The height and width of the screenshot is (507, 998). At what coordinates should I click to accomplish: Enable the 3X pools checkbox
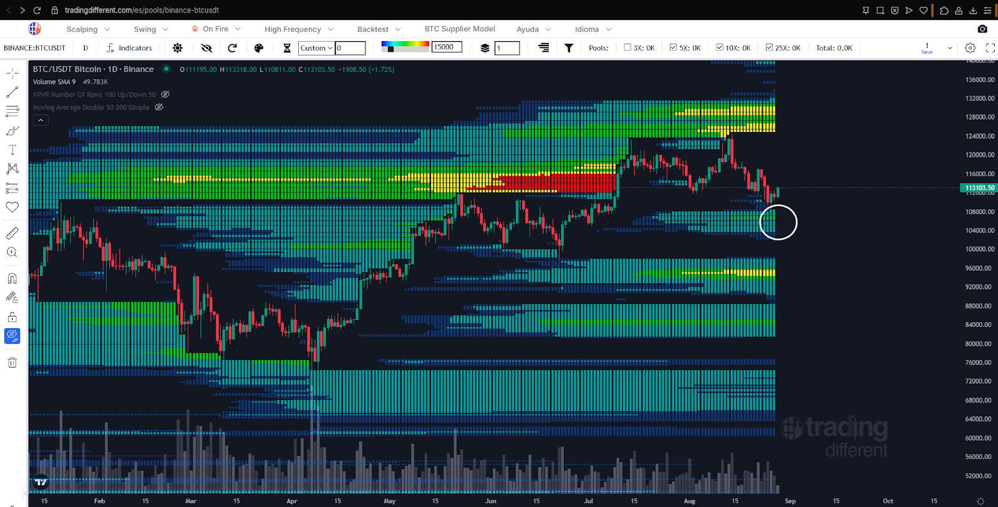tap(627, 47)
